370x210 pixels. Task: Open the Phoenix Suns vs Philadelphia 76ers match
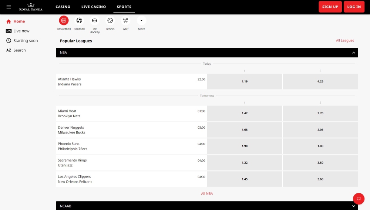131,146
